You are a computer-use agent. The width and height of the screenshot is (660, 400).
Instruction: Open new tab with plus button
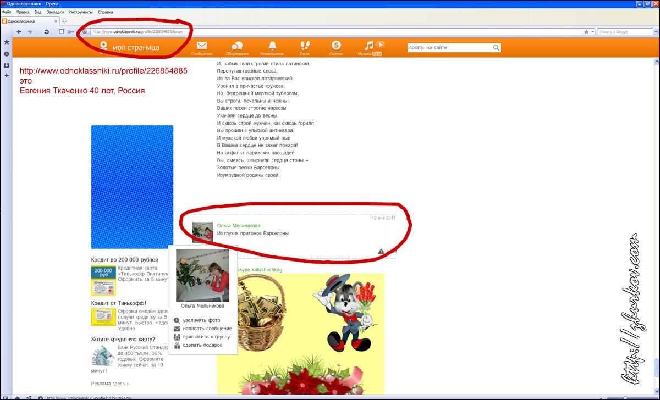point(64,21)
